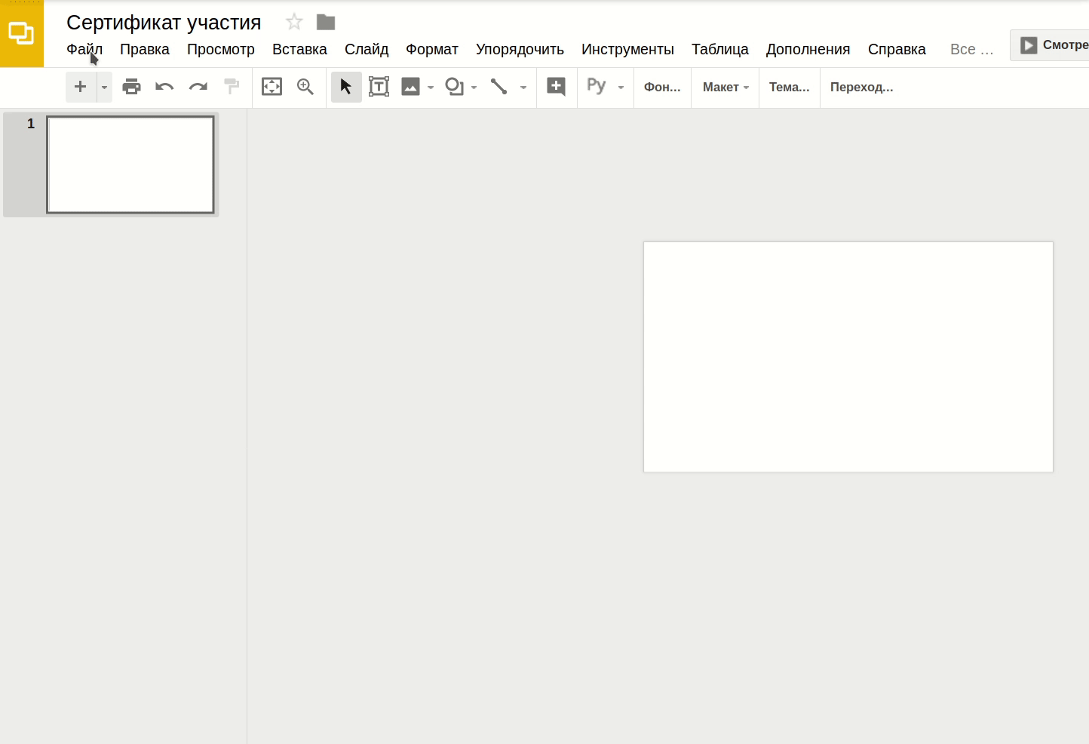Screen dimensions: 1089x744
Task: Open the Упорядочить menu
Action: (520, 49)
